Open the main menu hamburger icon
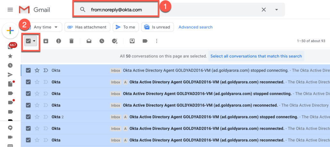 tap(10, 10)
